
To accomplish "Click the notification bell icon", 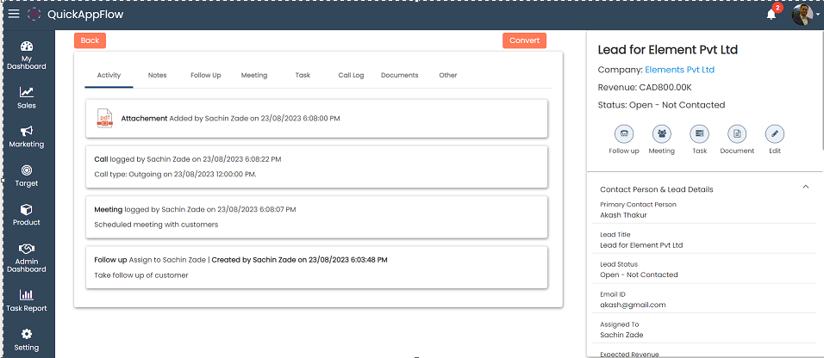I will tap(771, 15).
